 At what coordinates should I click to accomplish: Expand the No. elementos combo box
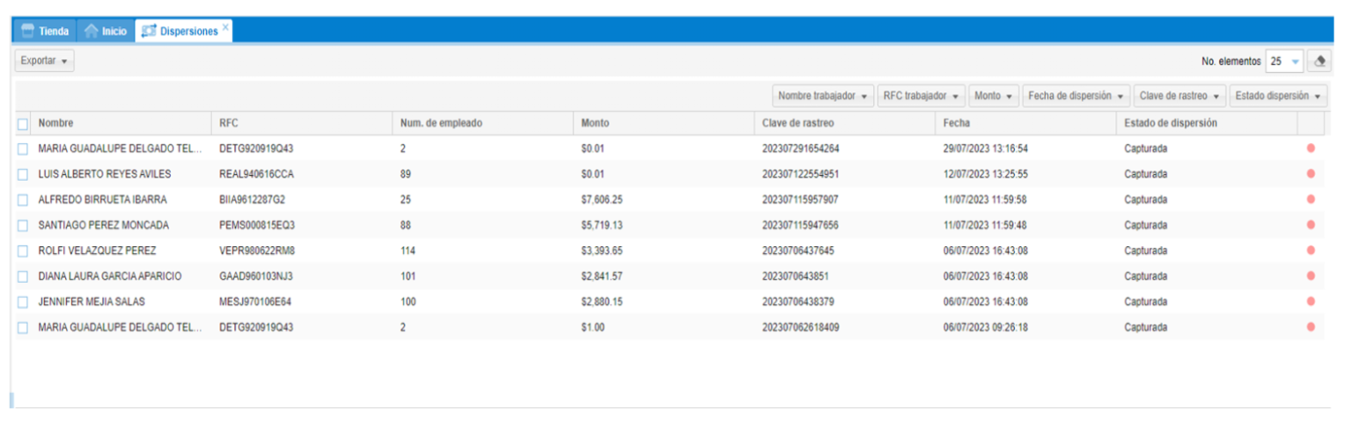1295,62
